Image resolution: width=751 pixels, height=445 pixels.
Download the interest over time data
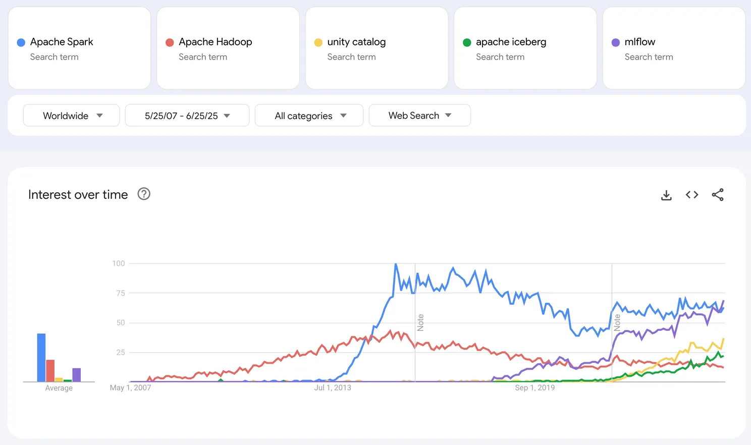click(666, 195)
